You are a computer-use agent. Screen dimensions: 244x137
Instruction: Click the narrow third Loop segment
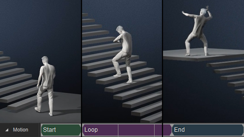pos(158,130)
